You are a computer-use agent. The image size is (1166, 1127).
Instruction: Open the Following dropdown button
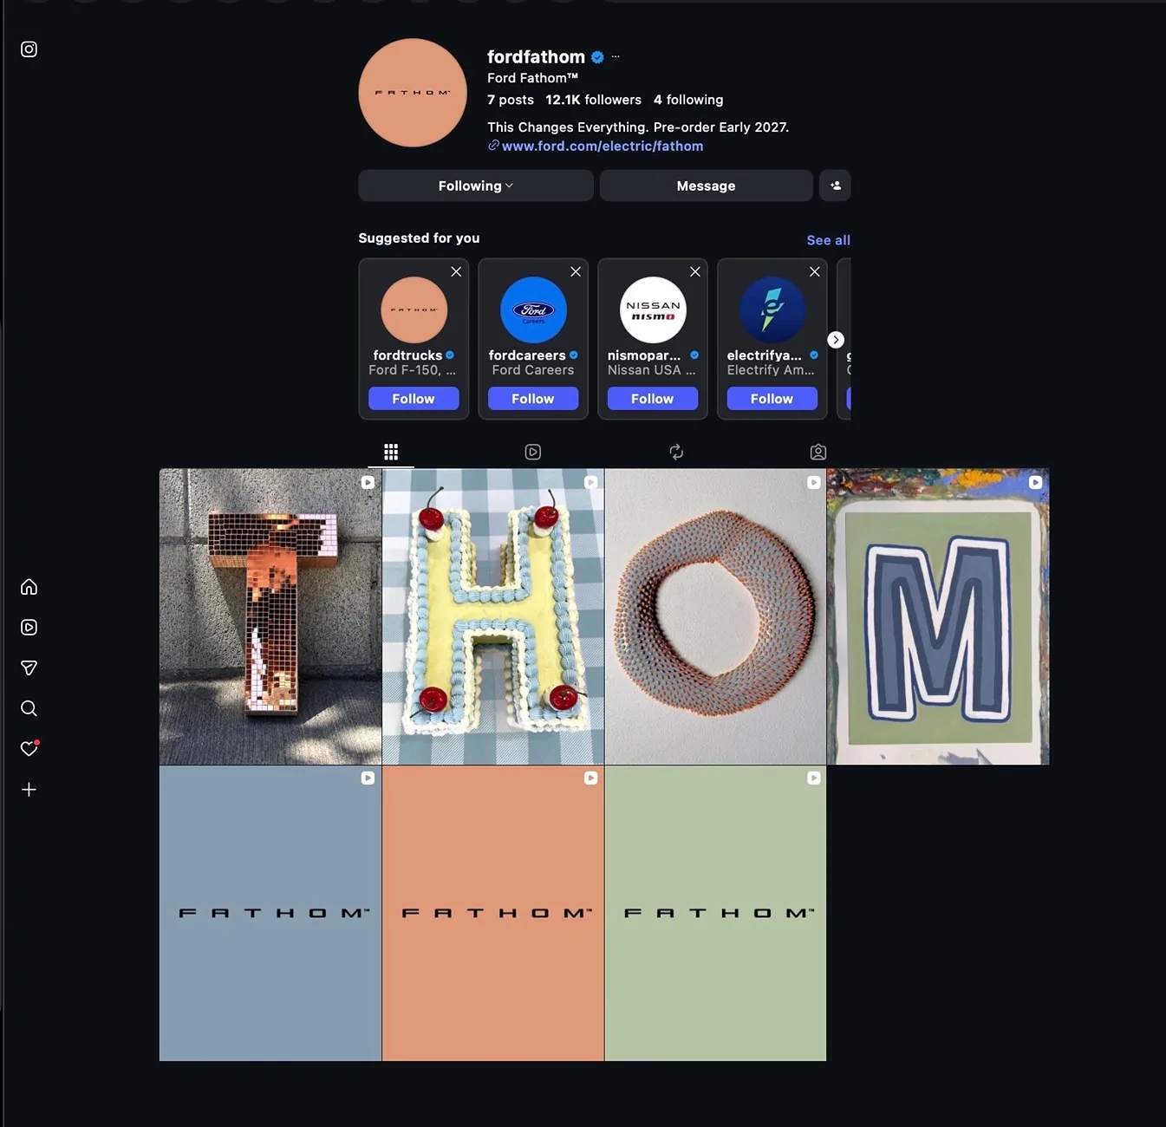[476, 186]
